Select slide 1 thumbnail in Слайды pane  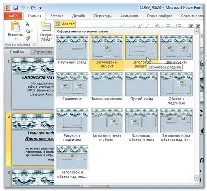click(x=33, y=83)
